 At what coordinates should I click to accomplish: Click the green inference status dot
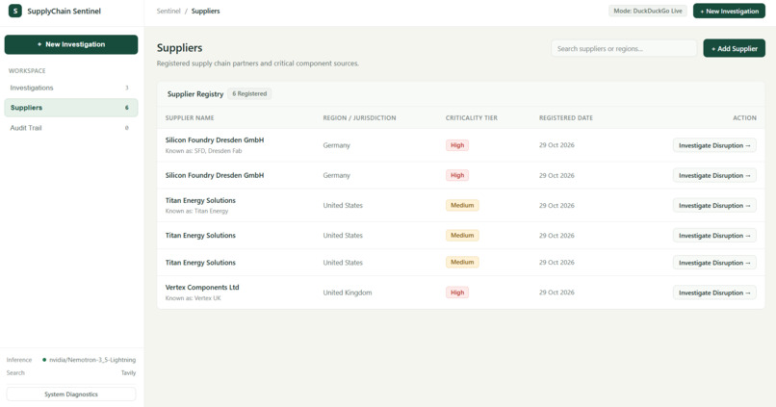tap(44, 360)
